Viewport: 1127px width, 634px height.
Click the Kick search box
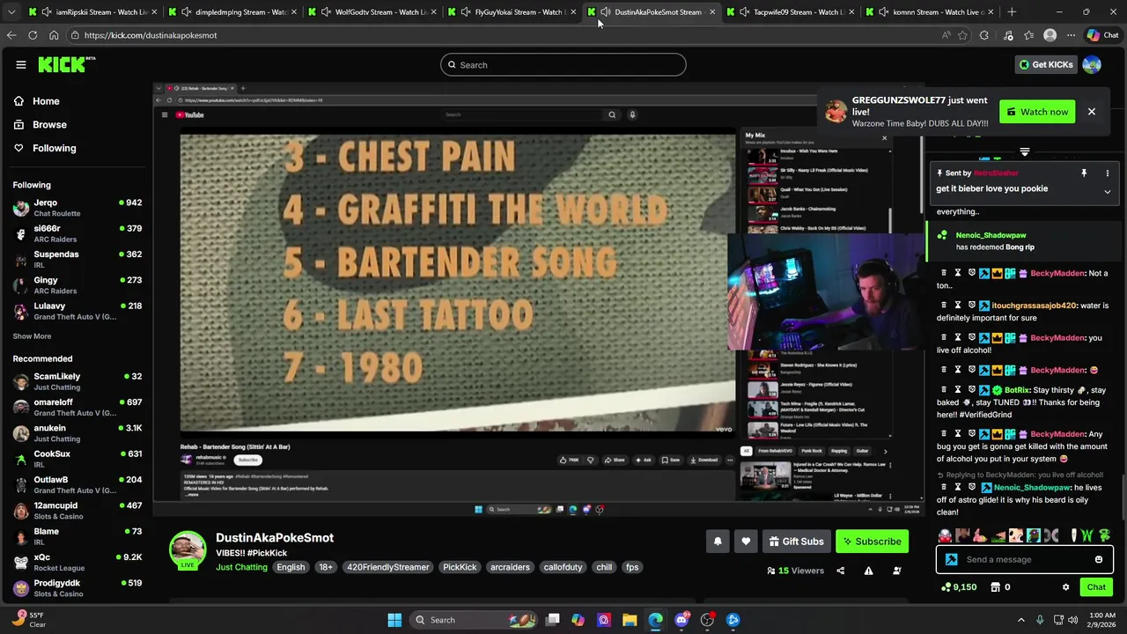563,64
